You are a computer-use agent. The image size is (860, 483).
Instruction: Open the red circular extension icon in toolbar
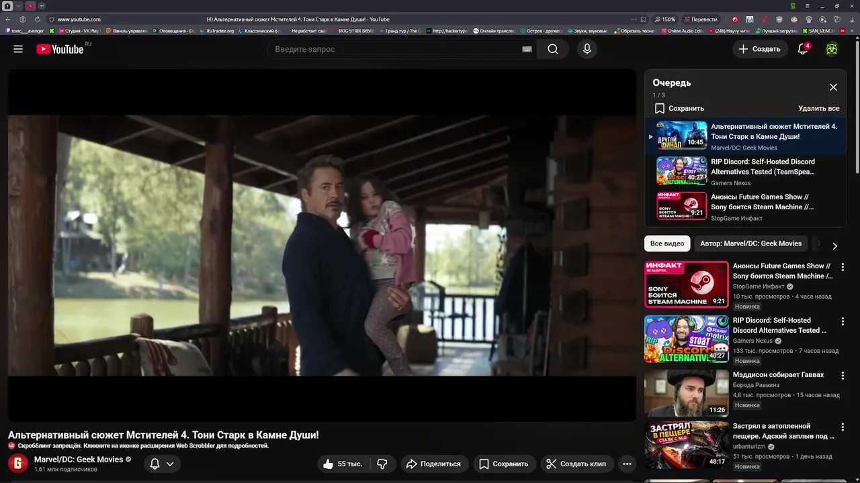click(x=735, y=19)
